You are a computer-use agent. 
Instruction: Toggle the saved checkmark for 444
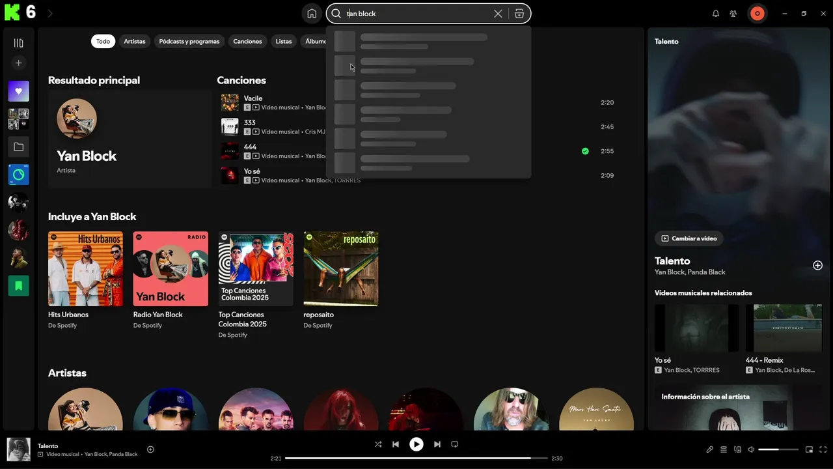pos(585,151)
